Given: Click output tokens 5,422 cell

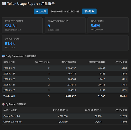Looking at the screenshot, I should [102, 74].
